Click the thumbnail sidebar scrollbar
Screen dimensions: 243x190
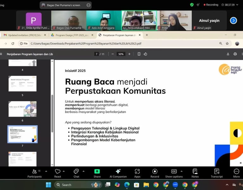52,113
